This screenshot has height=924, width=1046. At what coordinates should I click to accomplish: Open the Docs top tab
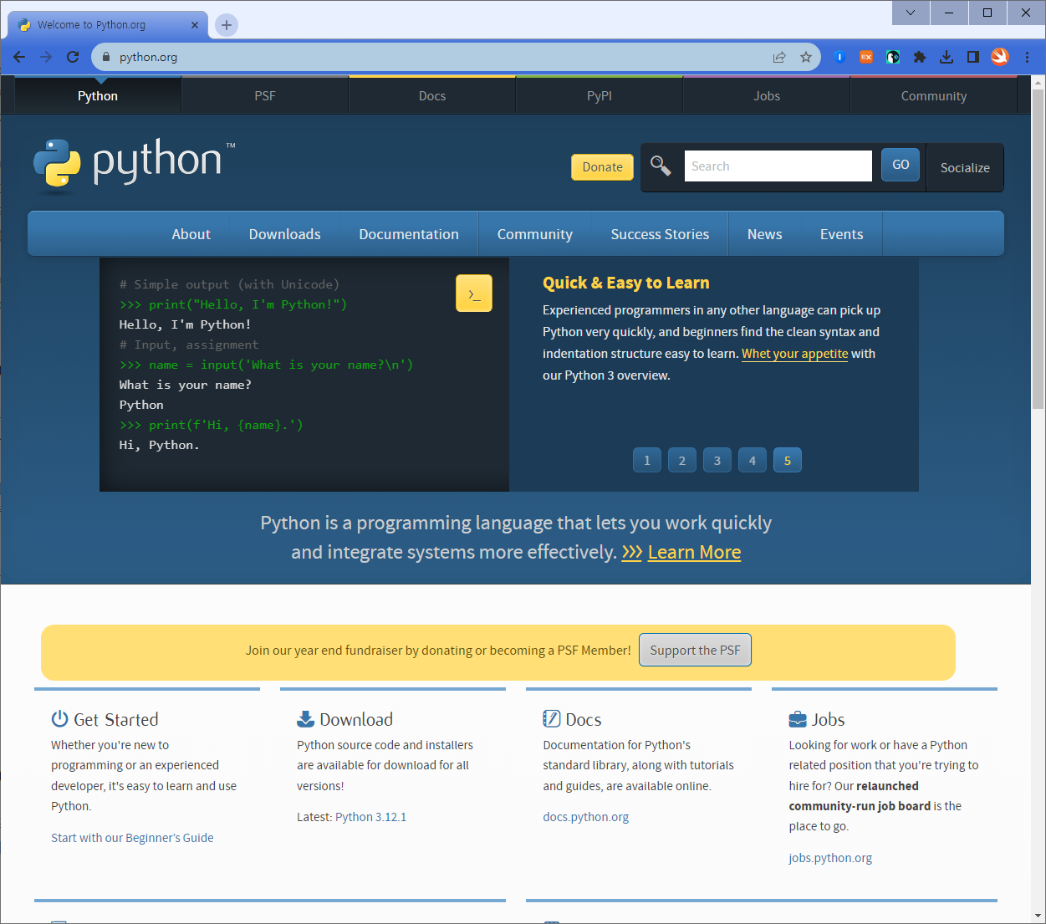coord(432,95)
